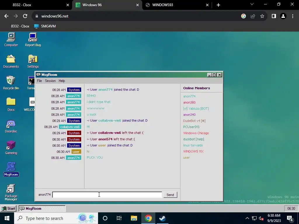
Task: Select duckbot [.help] in Online Members
Action: tap(194, 139)
